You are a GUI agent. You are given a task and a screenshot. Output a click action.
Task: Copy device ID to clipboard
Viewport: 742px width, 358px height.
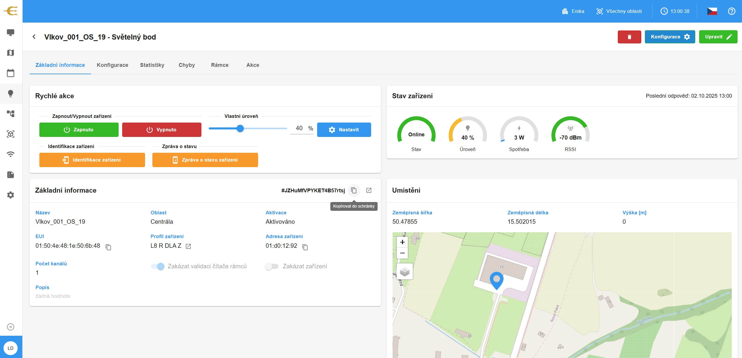point(354,191)
